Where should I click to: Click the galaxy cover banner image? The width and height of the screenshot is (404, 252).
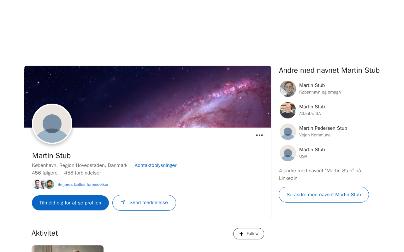pyautogui.click(x=148, y=97)
